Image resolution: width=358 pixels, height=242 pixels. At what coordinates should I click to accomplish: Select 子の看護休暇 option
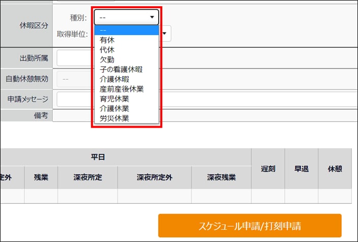click(x=126, y=69)
